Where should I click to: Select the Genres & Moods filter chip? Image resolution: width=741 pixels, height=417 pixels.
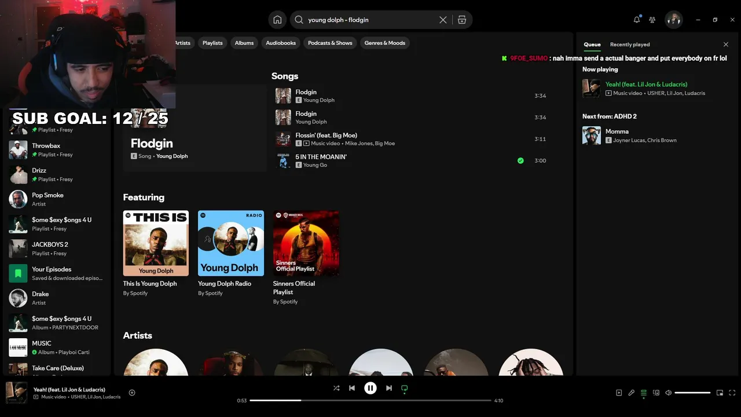pyautogui.click(x=385, y=43)
